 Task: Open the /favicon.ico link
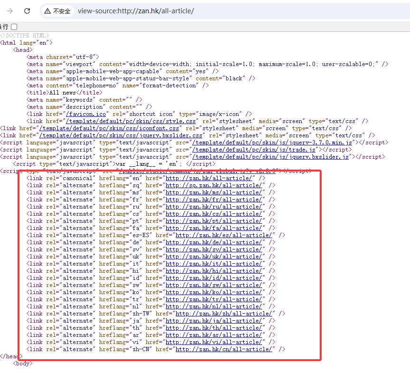point(86,114)
